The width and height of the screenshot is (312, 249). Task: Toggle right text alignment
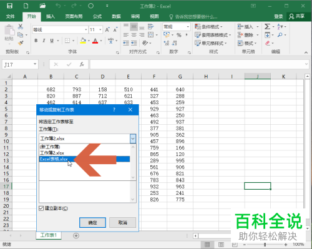(142, 35)
